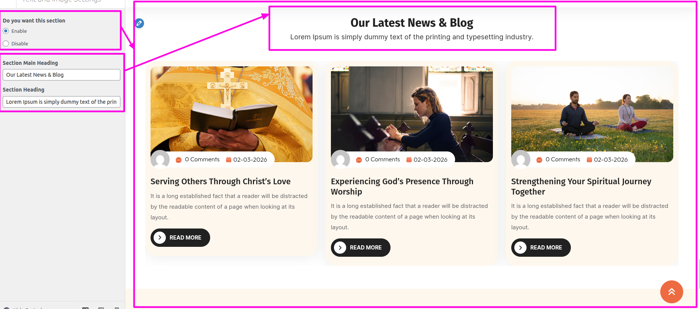The height and width of the screenshot is (309, 700).
Task: Click calendar date icon on Experiencing God's Presence post
Action: click(x=409, y=160)
